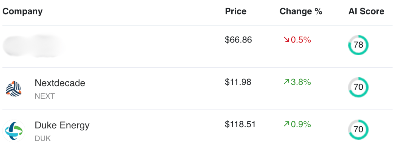Click the Nextdecade company logo
The image size is (398, 146).
[14, 89]
